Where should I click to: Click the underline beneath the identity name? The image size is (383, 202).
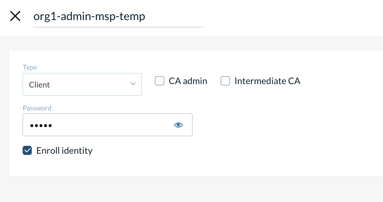[x=118, y=27]
